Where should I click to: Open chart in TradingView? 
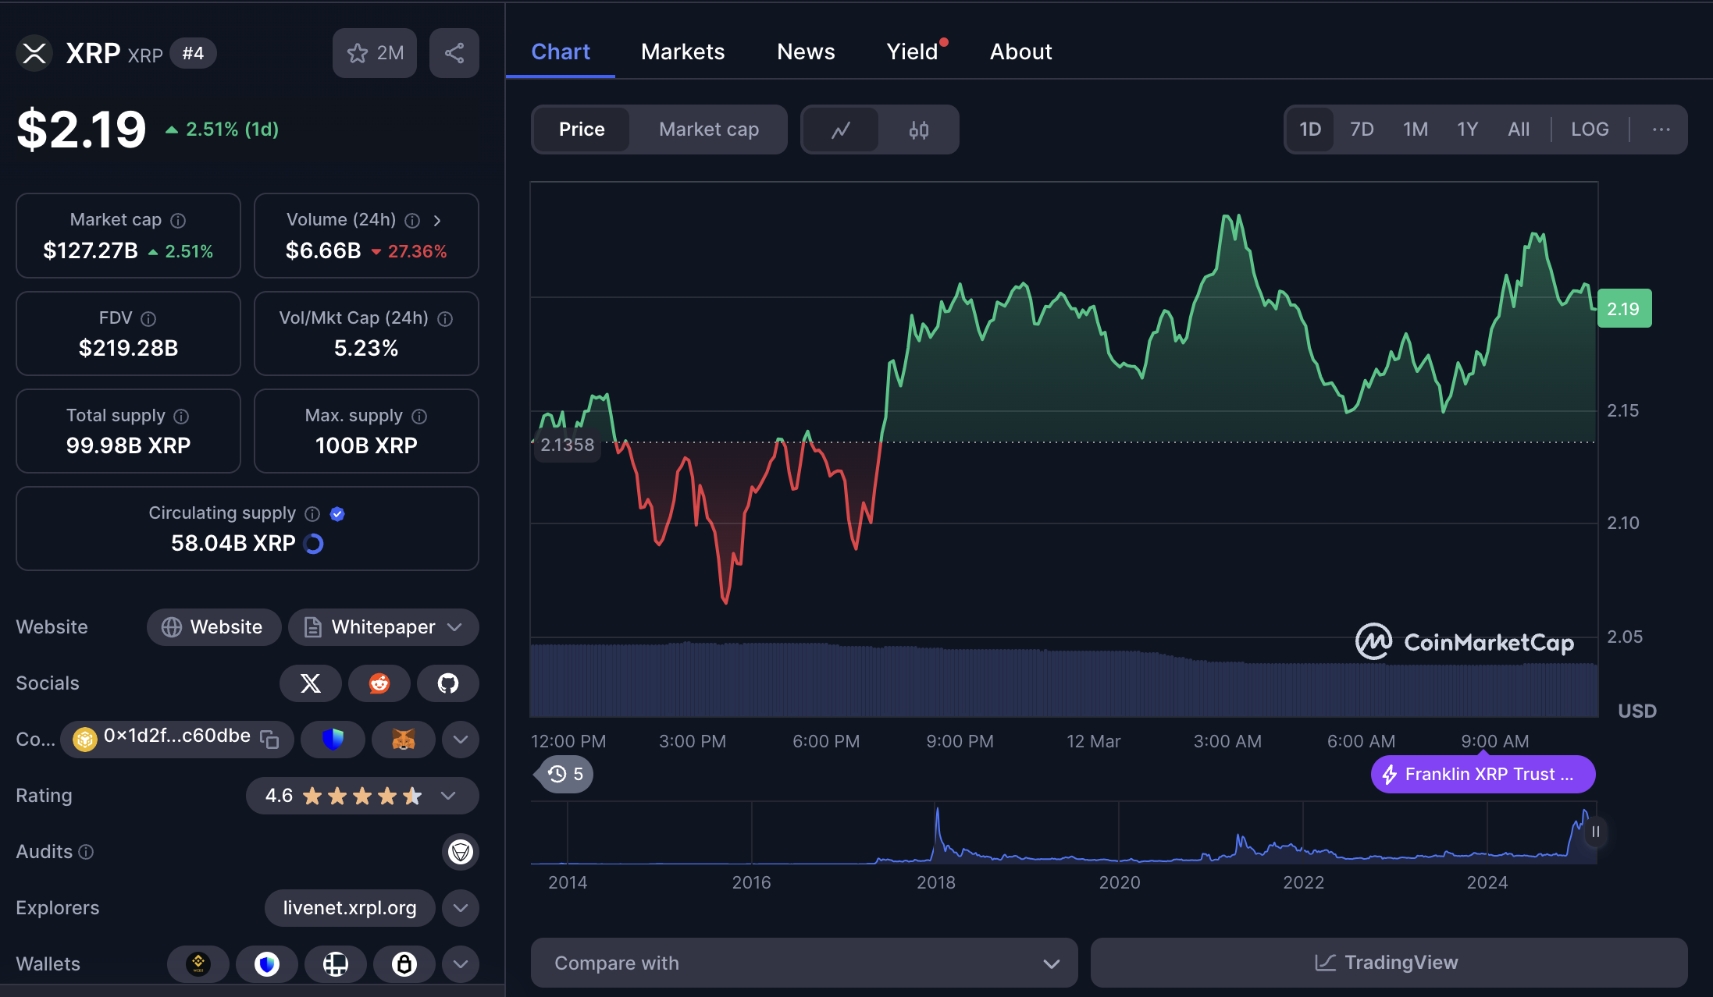1389,963
